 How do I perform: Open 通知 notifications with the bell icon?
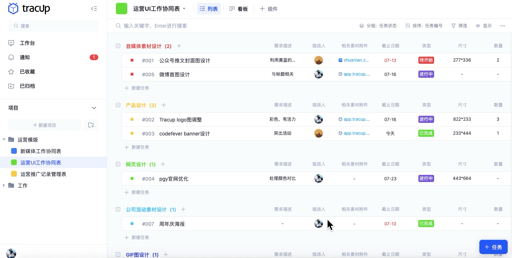click(11, 57)
